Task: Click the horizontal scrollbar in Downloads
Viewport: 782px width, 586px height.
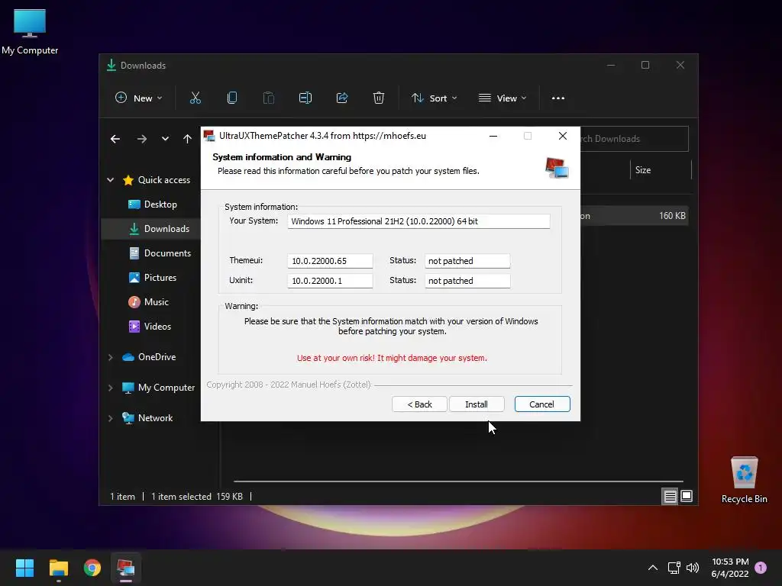Action: tap(458, 481)
